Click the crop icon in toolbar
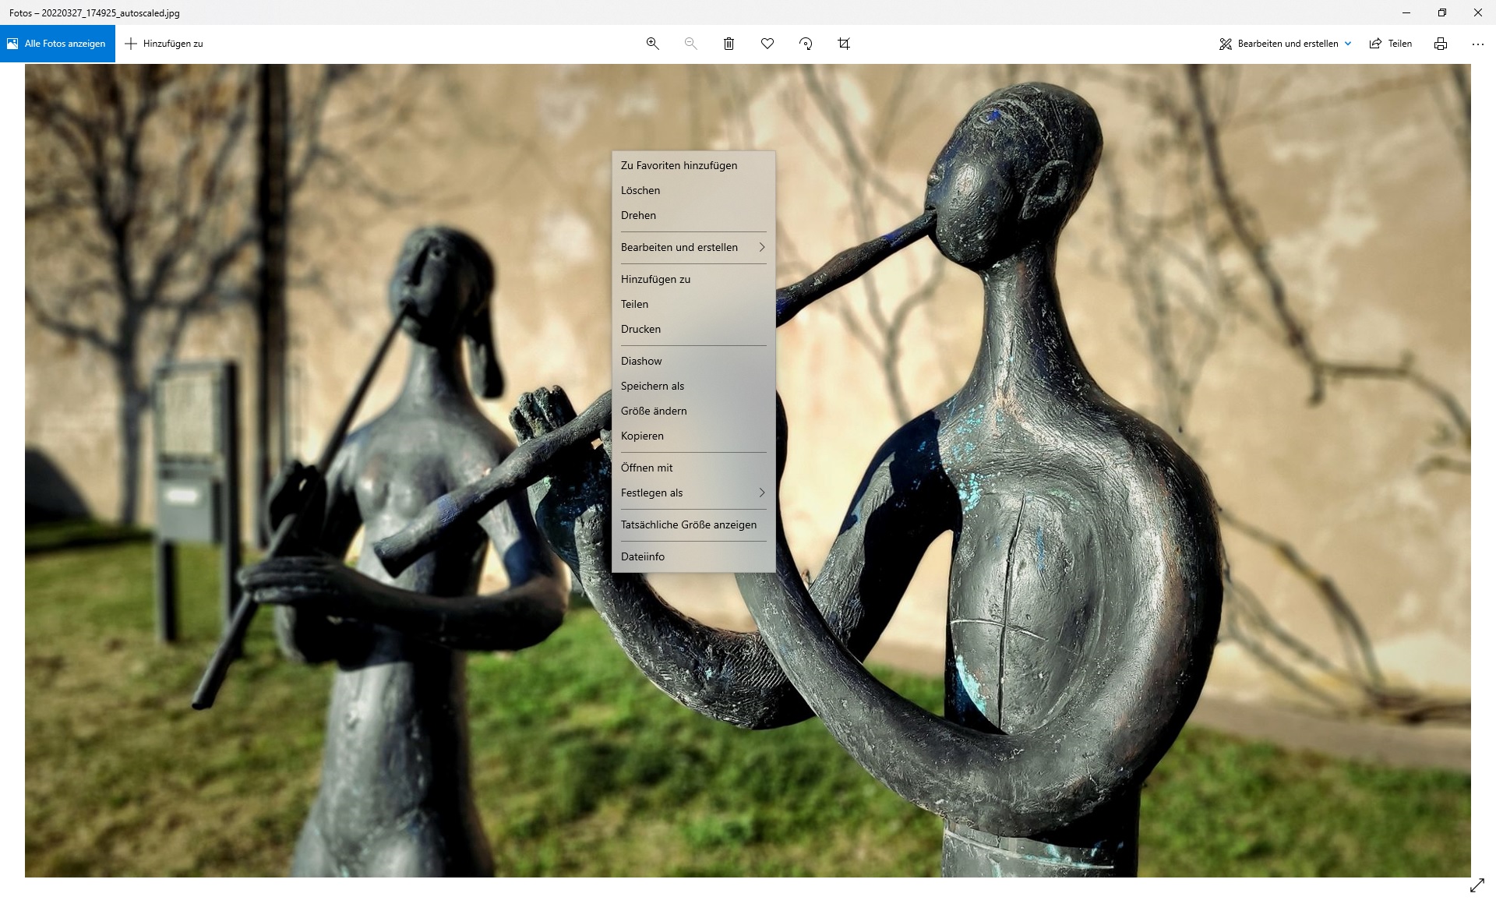Screen dimensions: 1496x904 (844, 44)
